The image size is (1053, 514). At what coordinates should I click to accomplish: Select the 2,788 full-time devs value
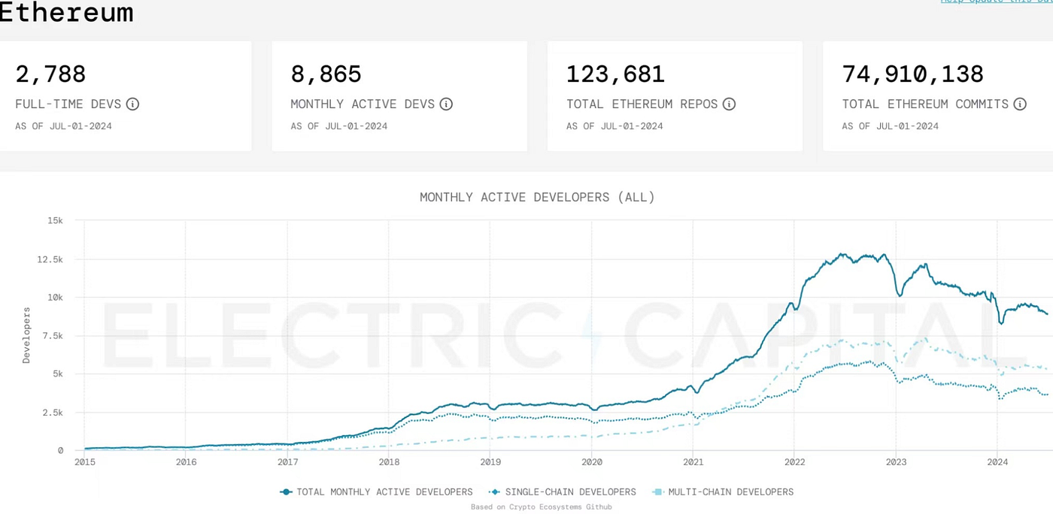coord(50,74)
